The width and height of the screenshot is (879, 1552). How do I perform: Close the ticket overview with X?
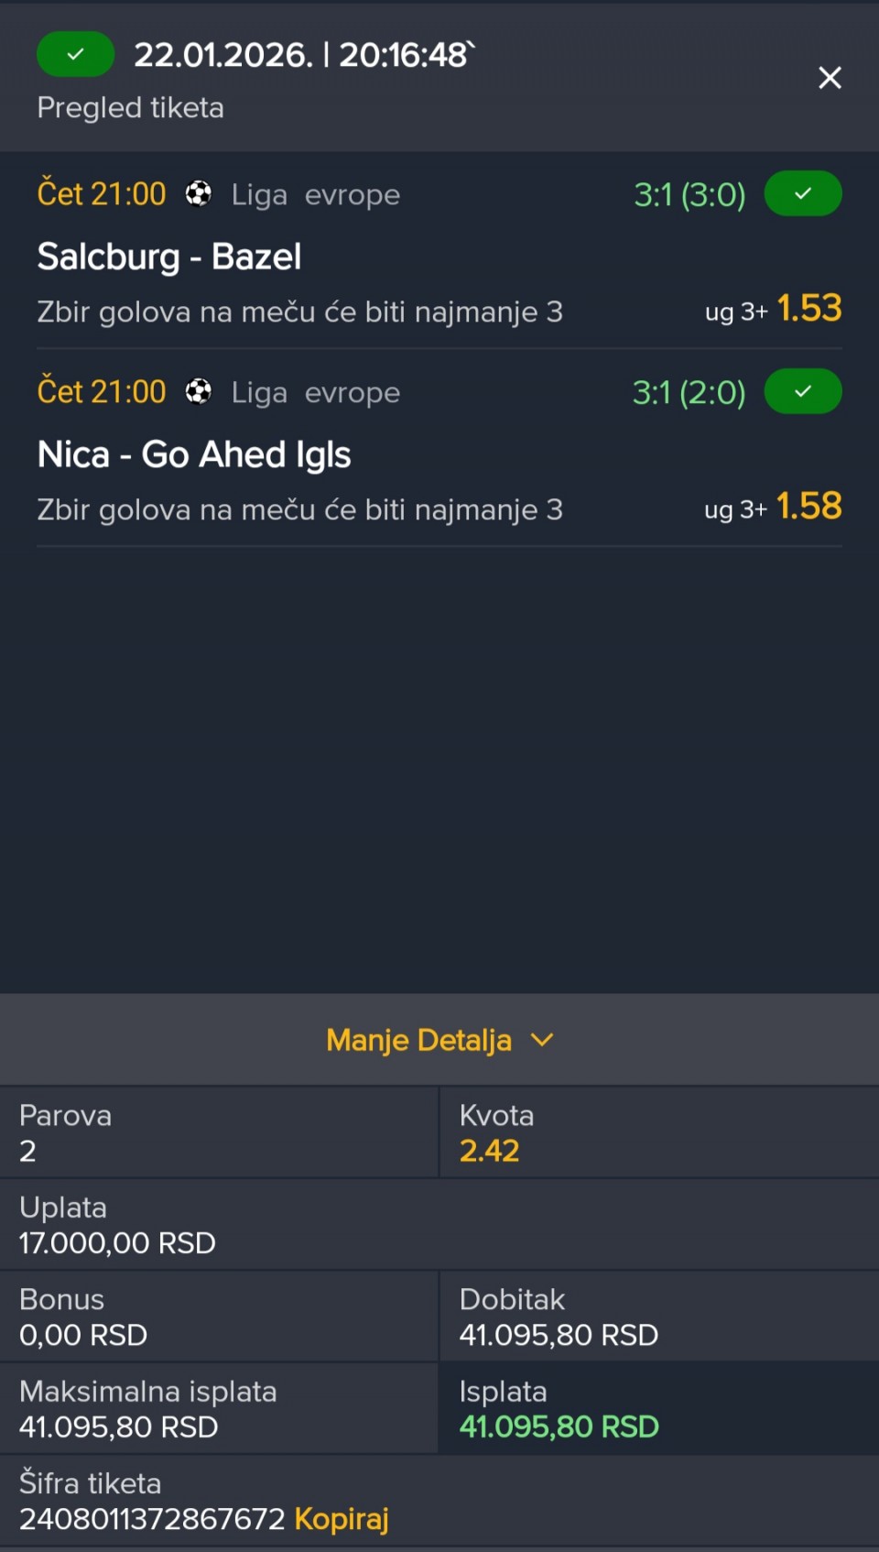[x=830, y=78]
